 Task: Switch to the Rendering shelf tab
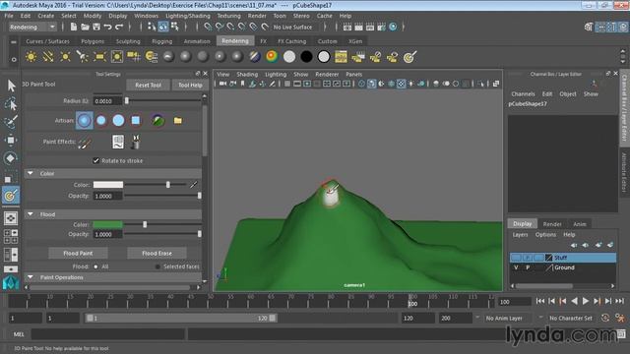pyautogui.click(x=235, y=41)
